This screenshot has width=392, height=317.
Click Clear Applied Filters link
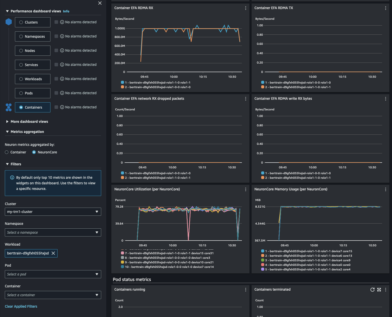click(21, 306)
